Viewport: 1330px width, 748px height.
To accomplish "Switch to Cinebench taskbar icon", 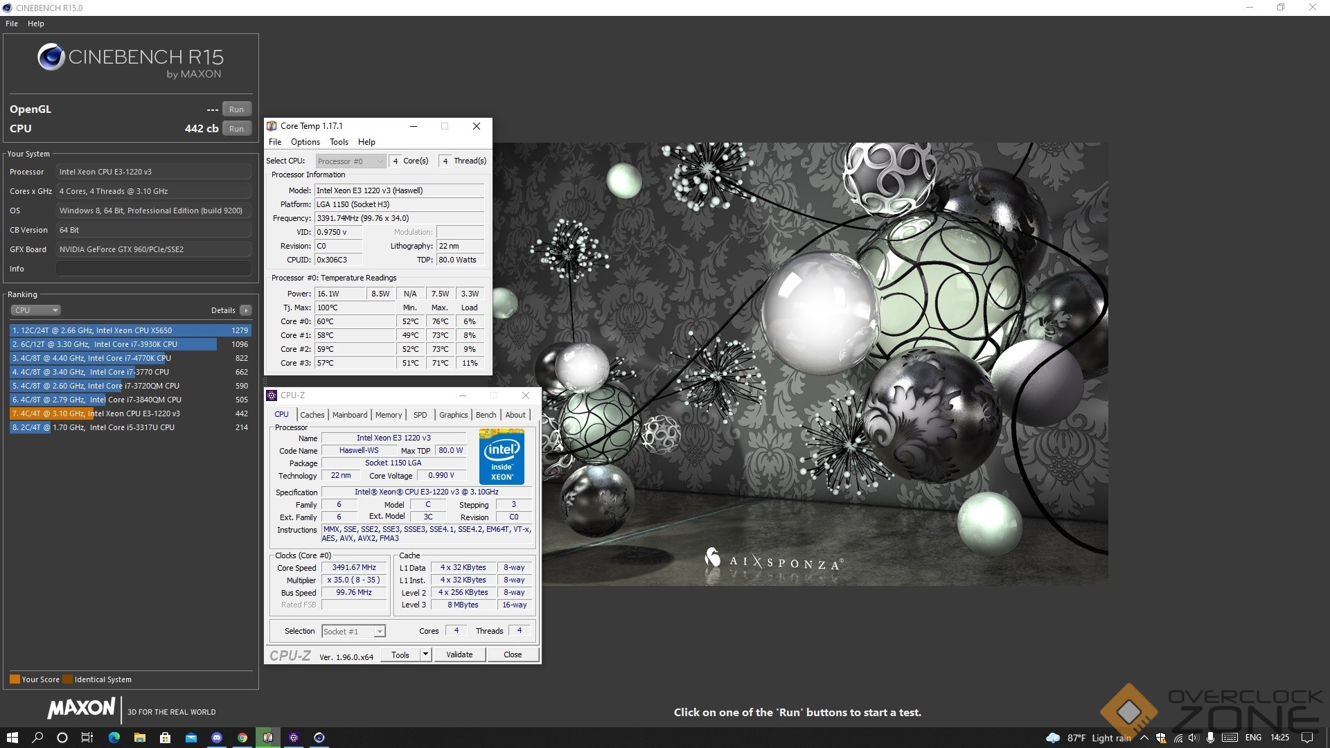I will pos(319,738).
